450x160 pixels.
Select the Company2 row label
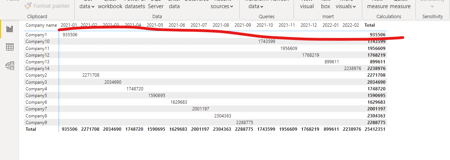pos(36,75)
